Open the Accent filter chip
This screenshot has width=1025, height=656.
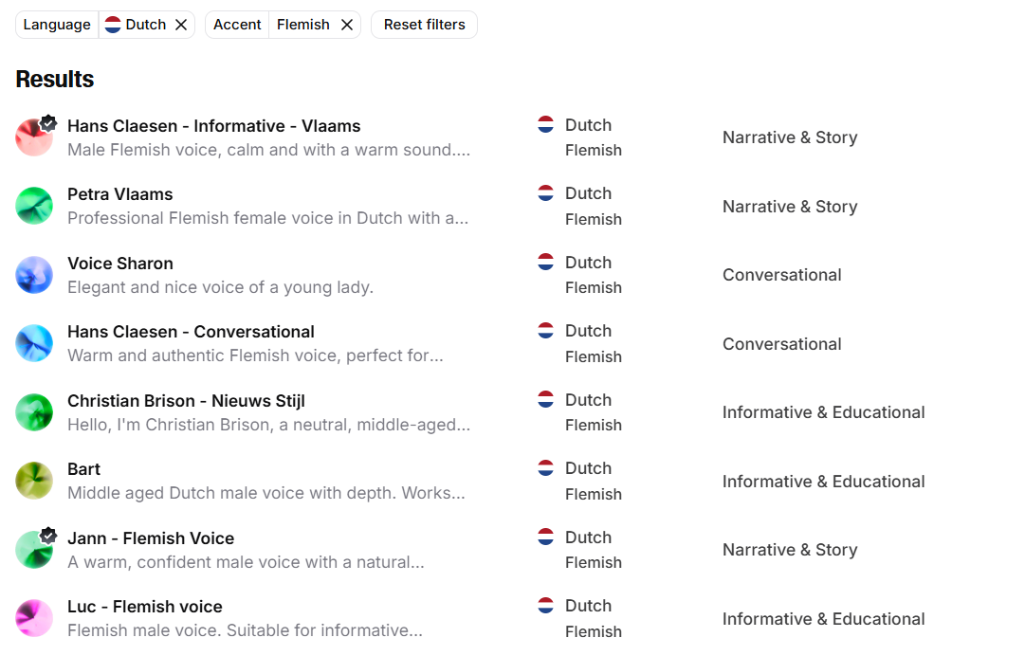[237, 25]
